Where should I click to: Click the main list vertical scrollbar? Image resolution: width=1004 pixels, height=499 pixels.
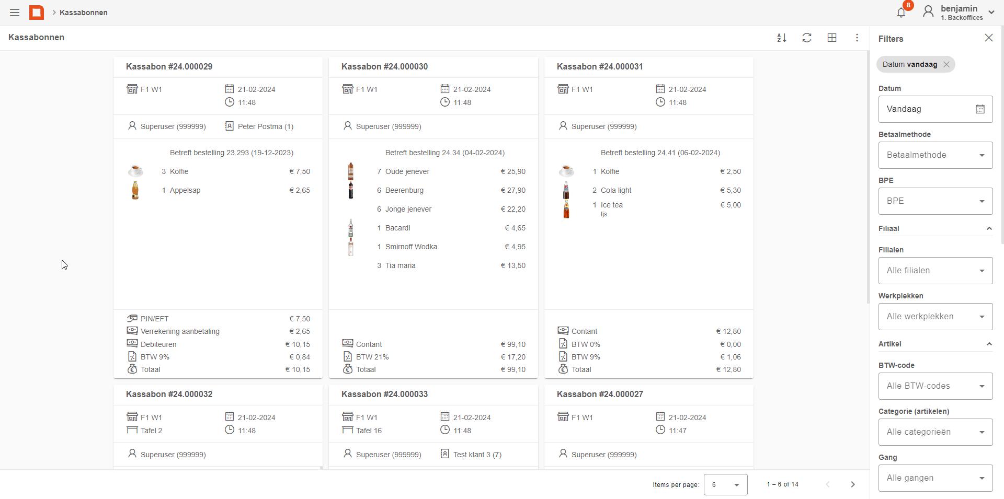point(868,178)
